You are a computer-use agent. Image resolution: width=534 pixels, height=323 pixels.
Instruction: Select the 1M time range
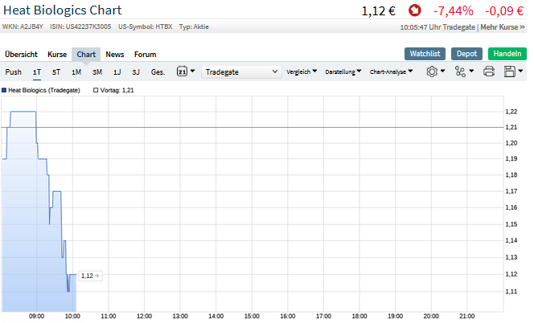click(x=76, y=72)
